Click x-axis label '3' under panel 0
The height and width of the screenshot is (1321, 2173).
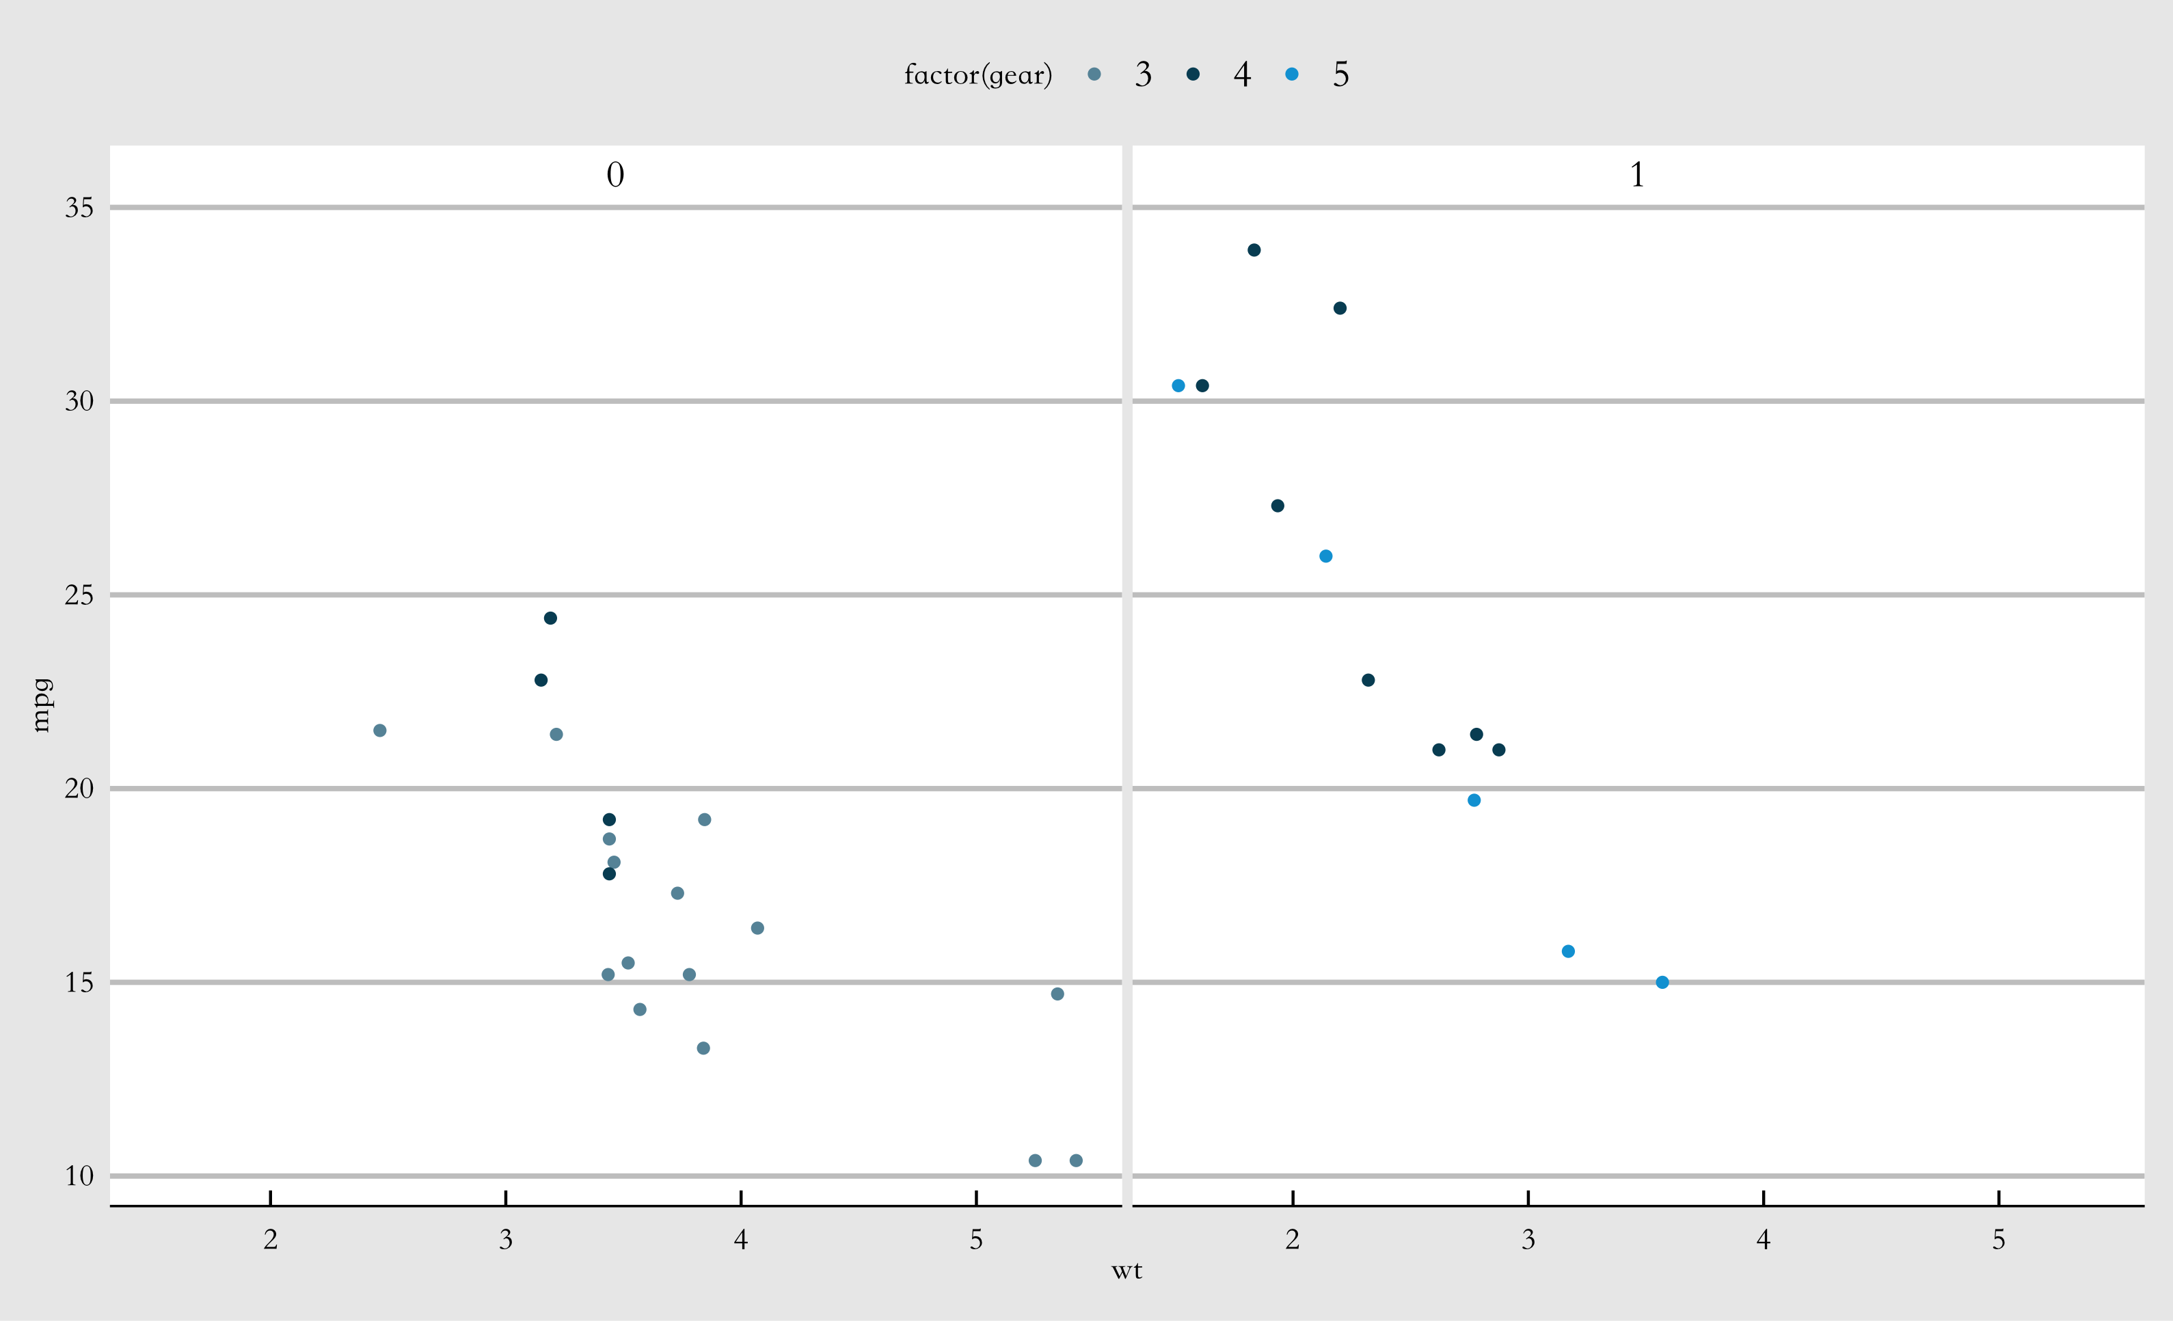click(x=507, y=1240)
